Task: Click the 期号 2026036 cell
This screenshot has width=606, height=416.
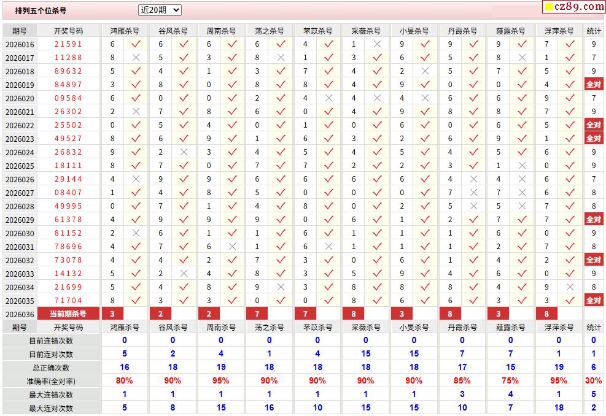Action: coord(20,314)
